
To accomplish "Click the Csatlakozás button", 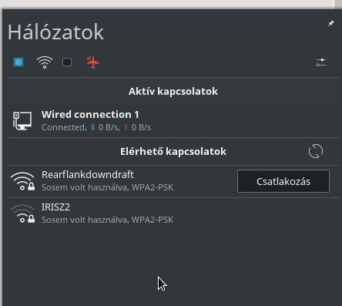I will pyautogui.click(x=283, y=181).
